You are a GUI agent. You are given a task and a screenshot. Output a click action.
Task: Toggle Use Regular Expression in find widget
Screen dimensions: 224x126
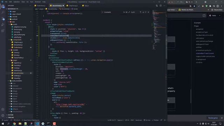point(129,12)
